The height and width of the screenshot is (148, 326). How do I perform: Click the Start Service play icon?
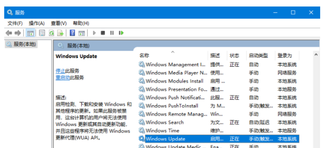click(94, 33)
